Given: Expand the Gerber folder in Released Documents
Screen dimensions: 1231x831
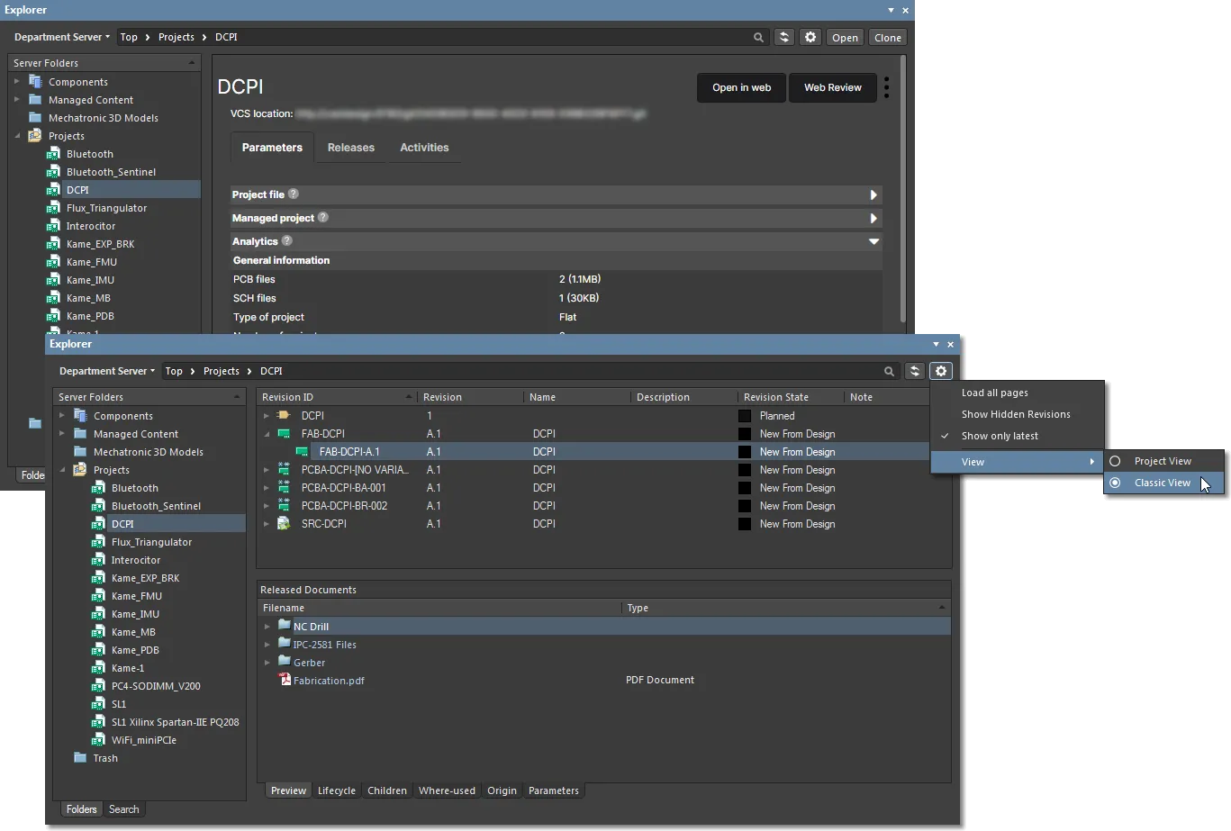Looking at the screenshot, I should (267, 662).
